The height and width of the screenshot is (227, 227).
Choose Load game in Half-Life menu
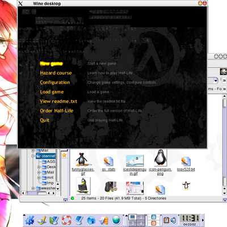(x=52, y=92)
